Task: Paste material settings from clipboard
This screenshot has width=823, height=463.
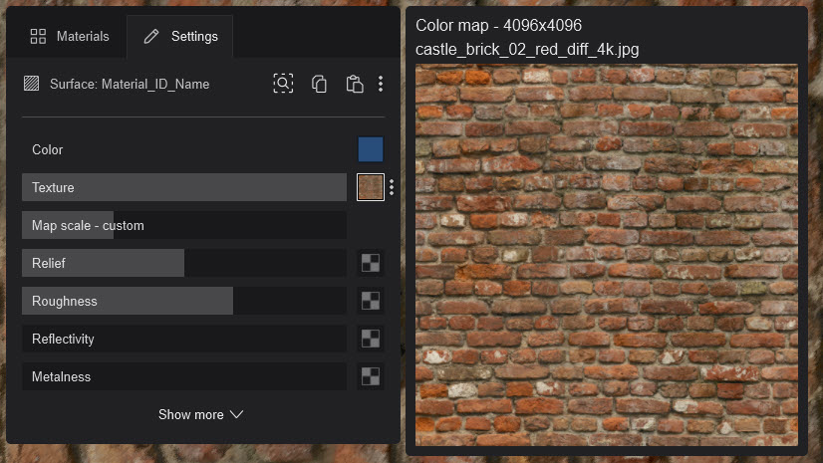Action: point(354,84)
